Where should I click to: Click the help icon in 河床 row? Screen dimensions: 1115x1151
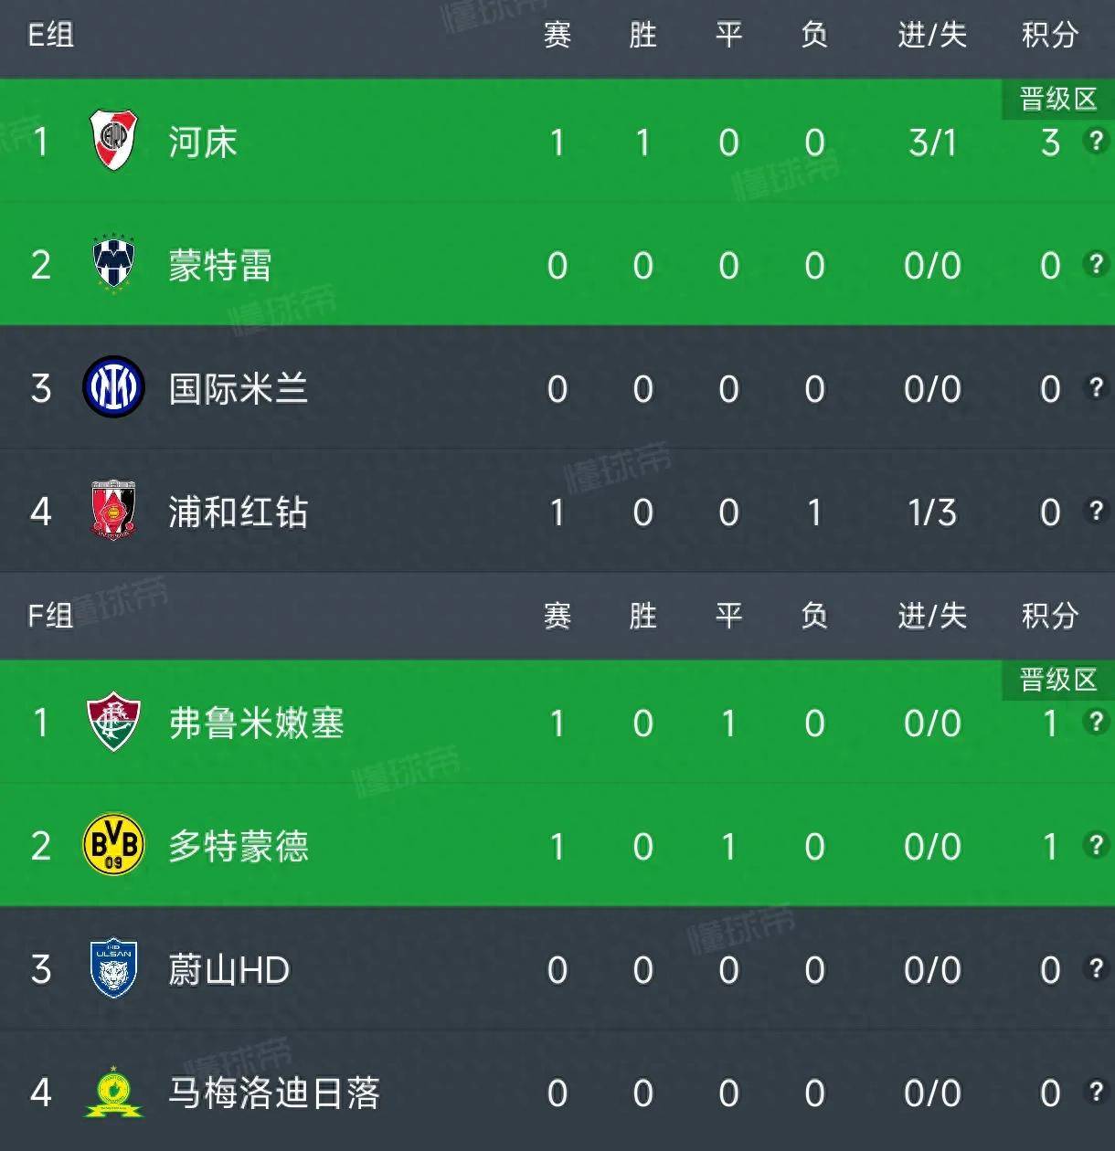pyautogui.click(x=1094, y=142)
